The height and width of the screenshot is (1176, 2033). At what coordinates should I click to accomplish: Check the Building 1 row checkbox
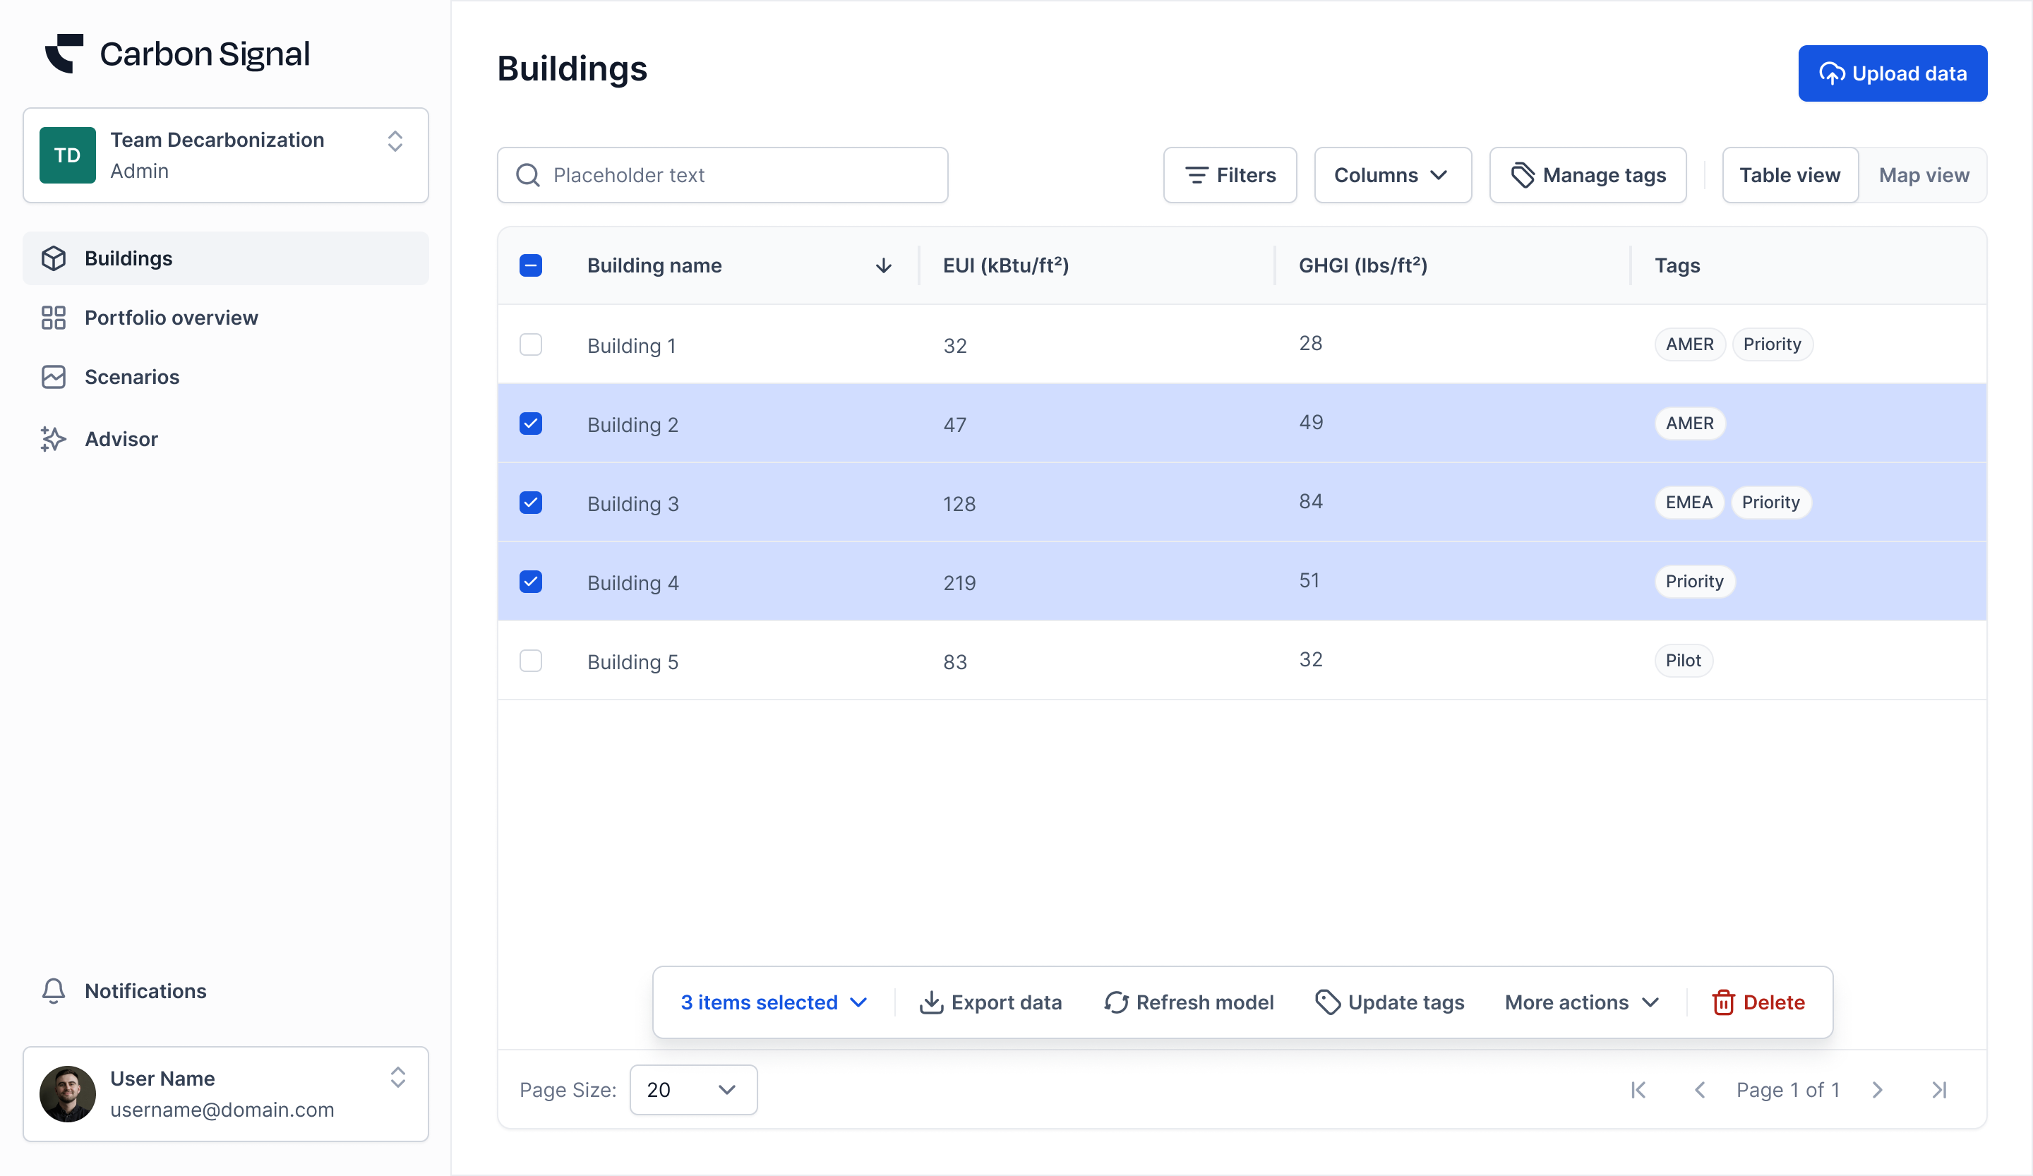[x=531, y=345]
